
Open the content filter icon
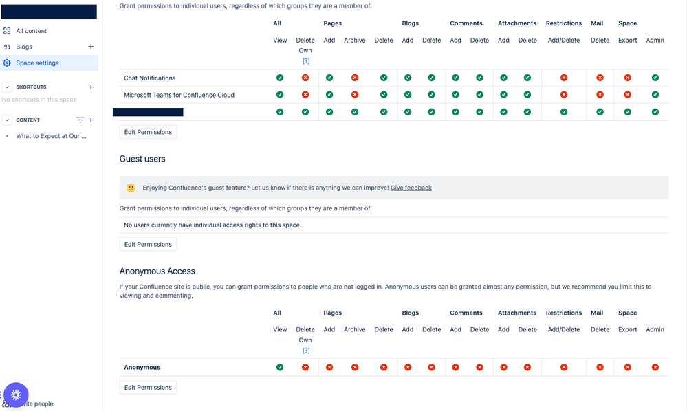80,120
